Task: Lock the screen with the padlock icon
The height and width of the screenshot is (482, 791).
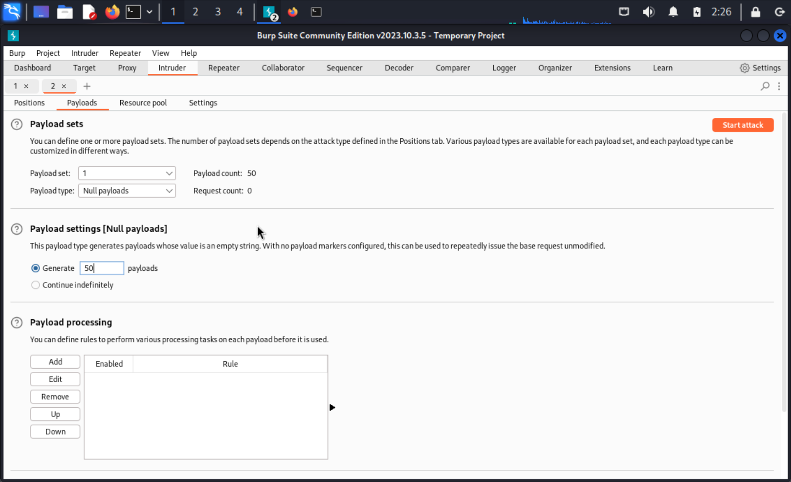Action: 755,12
